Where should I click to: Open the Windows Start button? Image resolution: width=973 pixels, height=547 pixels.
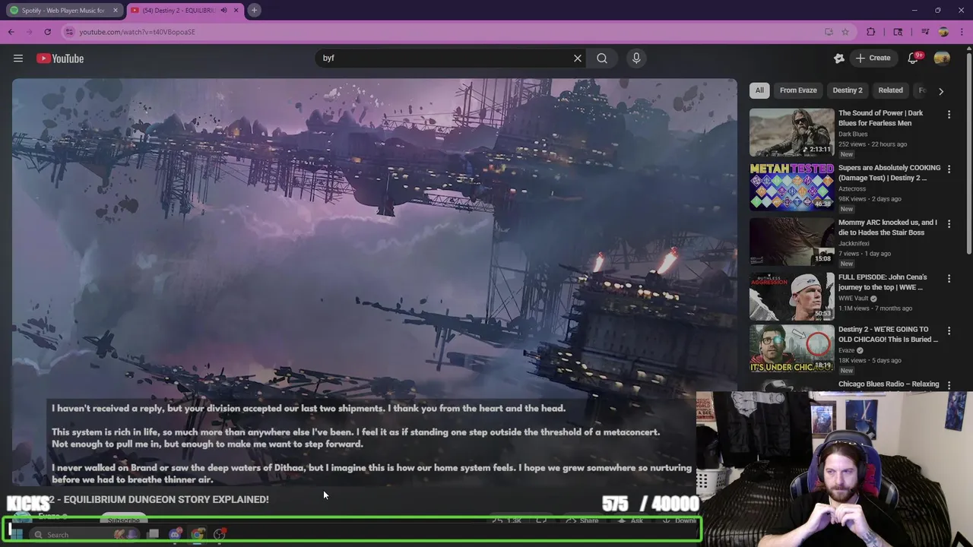[16, 535]
